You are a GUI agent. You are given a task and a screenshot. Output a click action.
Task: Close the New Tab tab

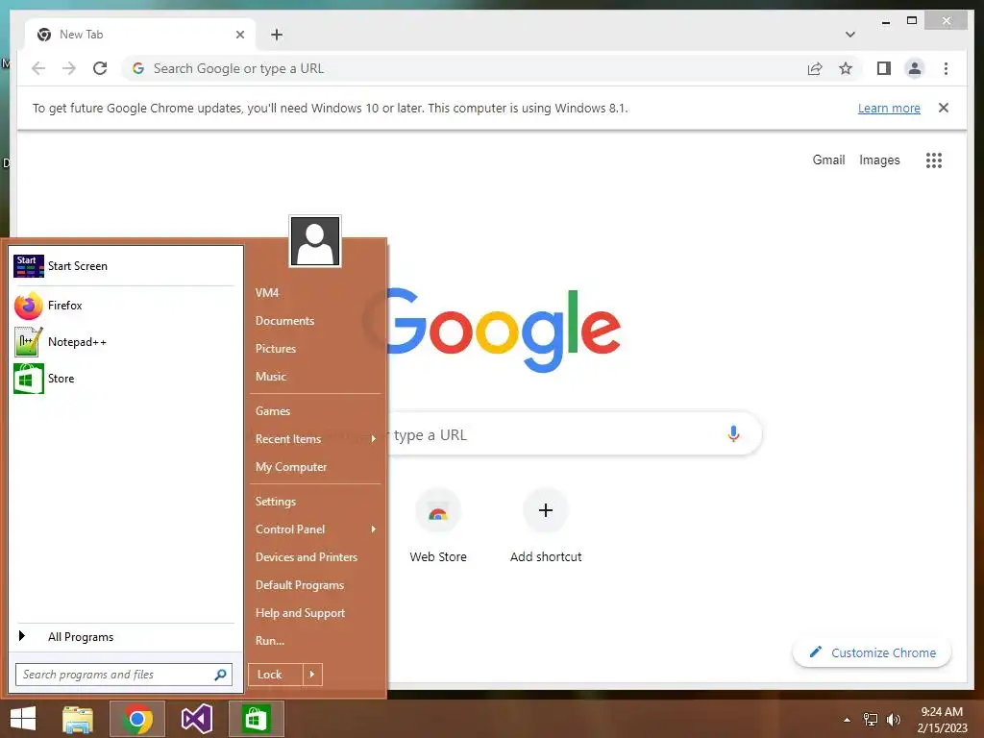pos(239,35)
